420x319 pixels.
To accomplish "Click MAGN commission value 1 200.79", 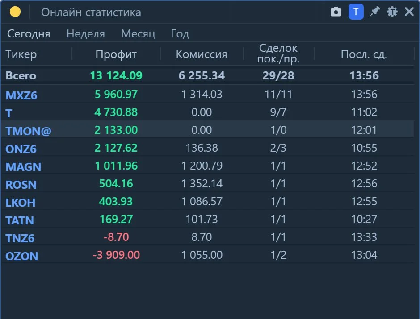I will [202, 166].
